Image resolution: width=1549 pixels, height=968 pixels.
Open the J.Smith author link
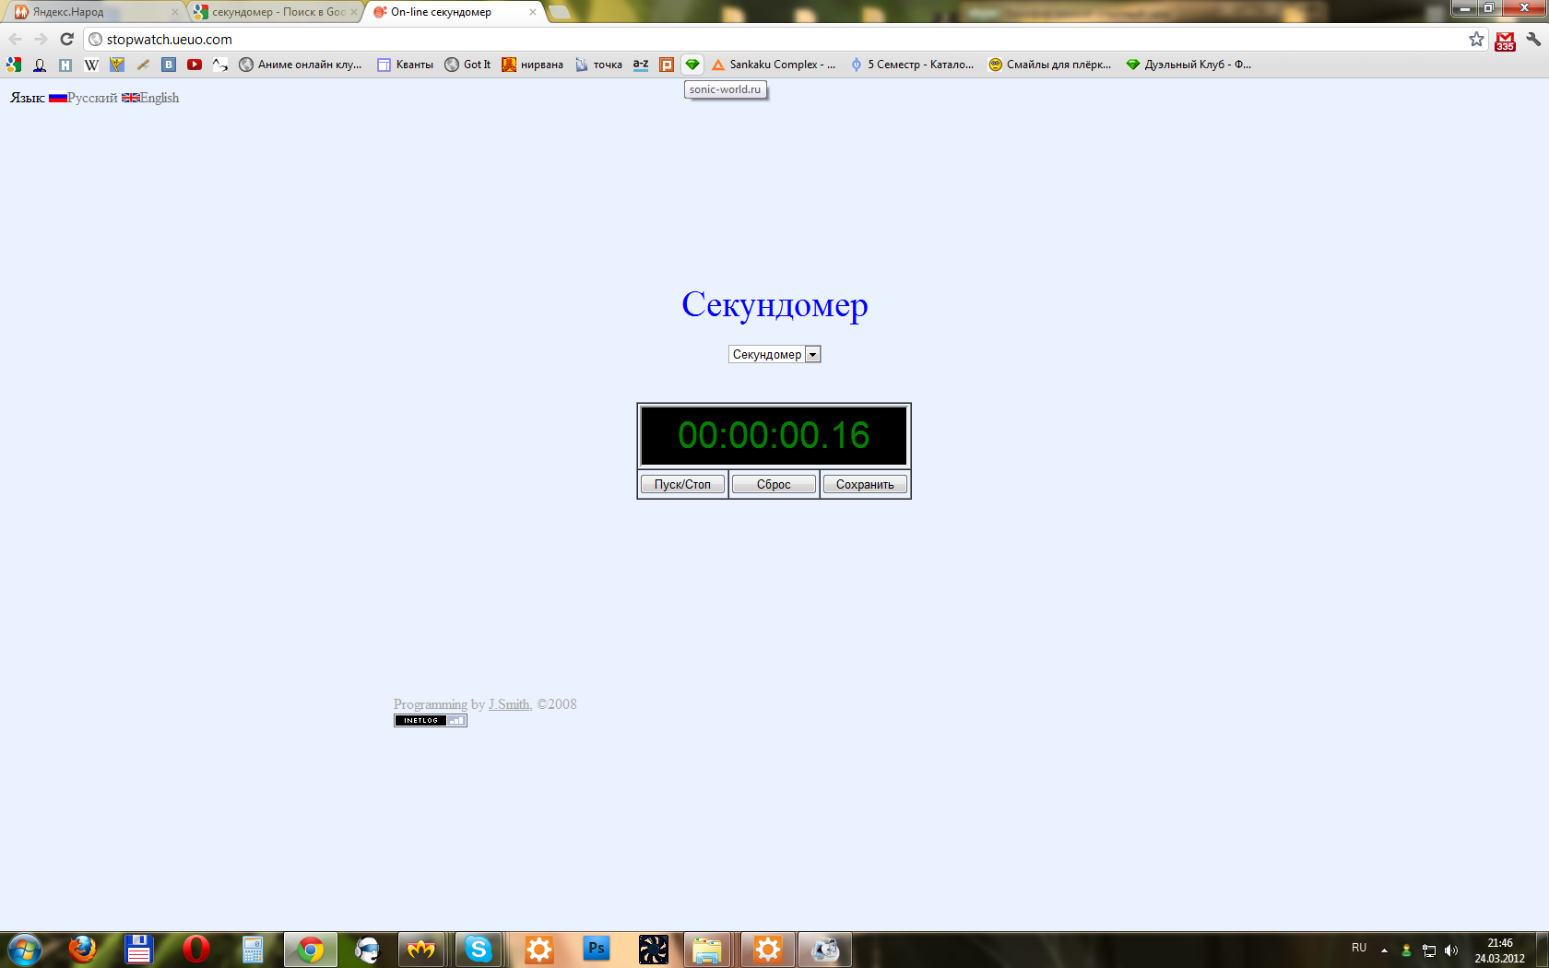click(x=509, y=704)
